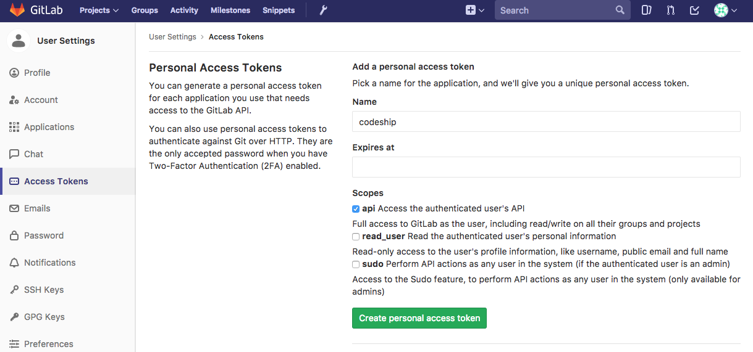The height and width of the screenshot is (352, 753).
Task: Open the issues icon in top bar
Action: click(646, 10)
